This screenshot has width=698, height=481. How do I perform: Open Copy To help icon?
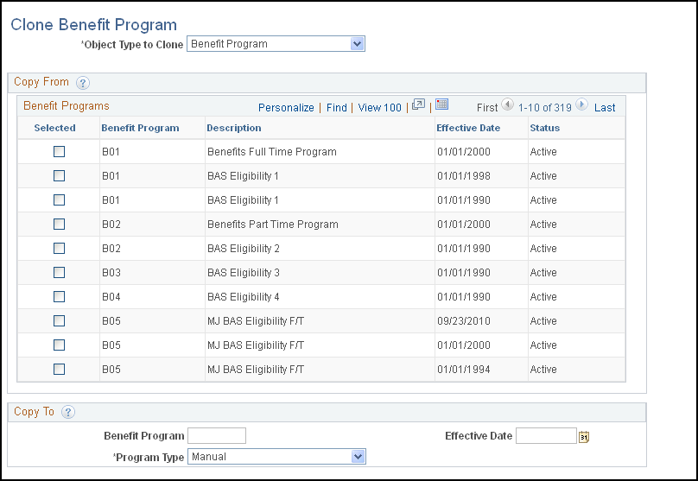point(68,412)
